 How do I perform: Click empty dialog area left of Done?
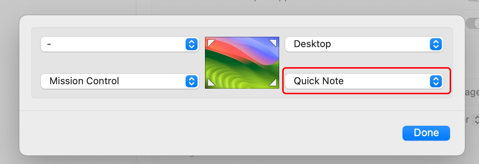[208, 133]
